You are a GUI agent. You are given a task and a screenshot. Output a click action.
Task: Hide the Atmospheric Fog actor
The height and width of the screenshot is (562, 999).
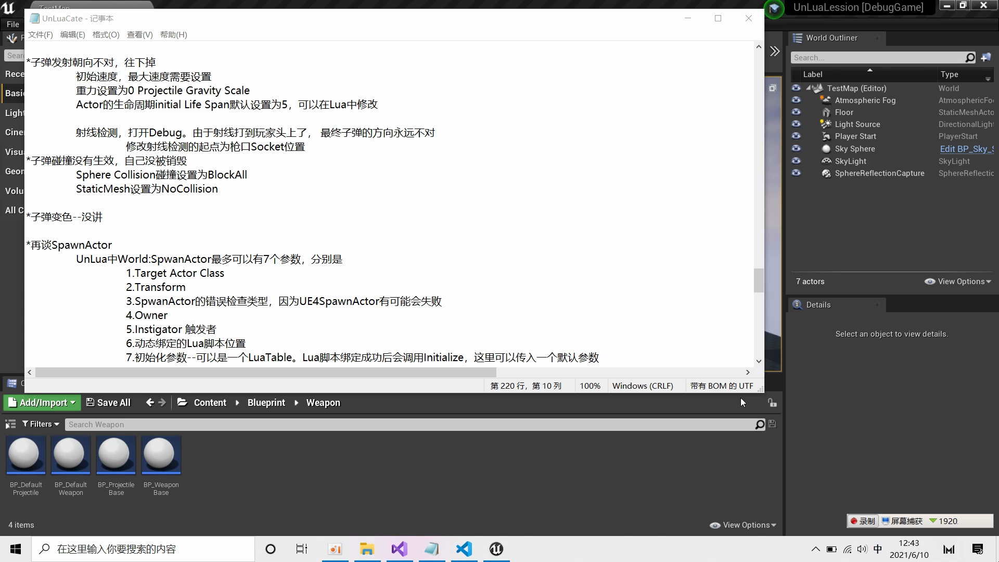[x=797, y=100]
